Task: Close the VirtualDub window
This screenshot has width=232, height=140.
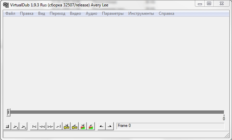Action: (x=222, y=4)
